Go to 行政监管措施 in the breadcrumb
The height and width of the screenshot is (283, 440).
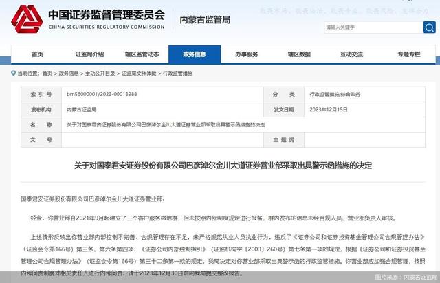(x=177, y=73)
